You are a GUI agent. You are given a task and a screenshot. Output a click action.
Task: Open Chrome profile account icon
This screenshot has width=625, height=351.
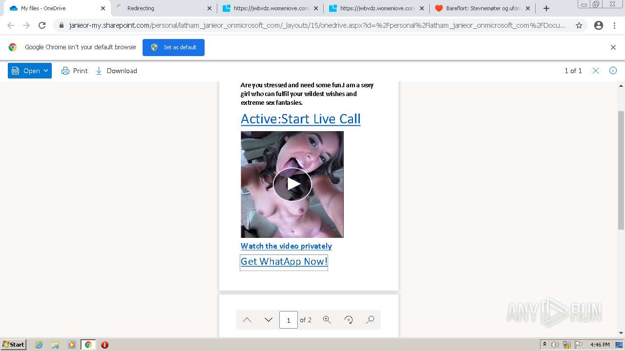click(x=599, y=25)
